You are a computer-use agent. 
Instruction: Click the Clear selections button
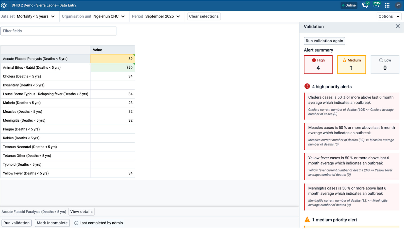tap(204, 16)
